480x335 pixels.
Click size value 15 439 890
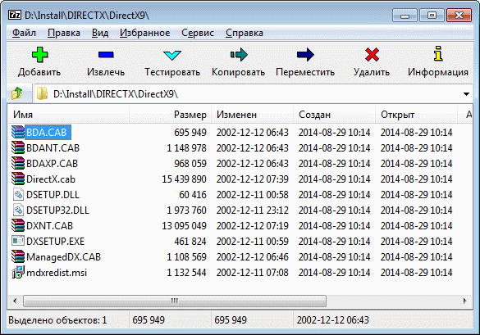pos(184,179)
